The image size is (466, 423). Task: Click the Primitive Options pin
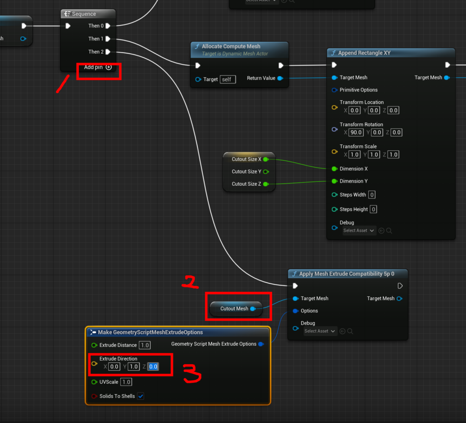pyautogui.click(x=334, y=90)
